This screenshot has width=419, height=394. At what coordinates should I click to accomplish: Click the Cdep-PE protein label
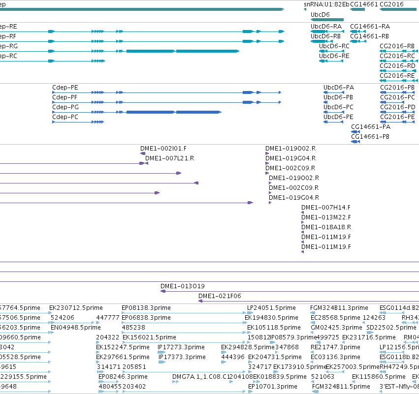point(65,88)
